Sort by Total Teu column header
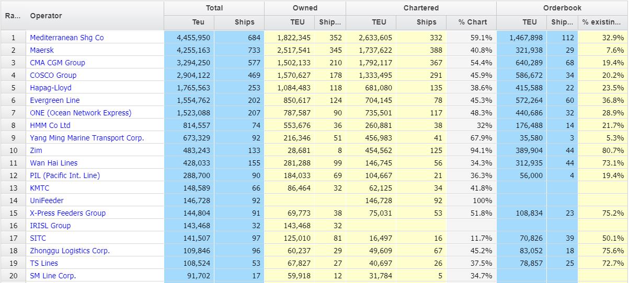Screen dimensions: 629x283 coord(198,22)
